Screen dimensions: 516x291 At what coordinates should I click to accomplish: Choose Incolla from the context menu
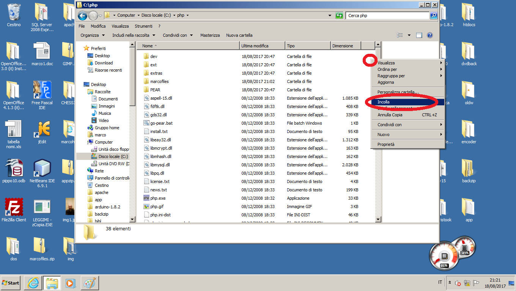click(x=384, y=102)
